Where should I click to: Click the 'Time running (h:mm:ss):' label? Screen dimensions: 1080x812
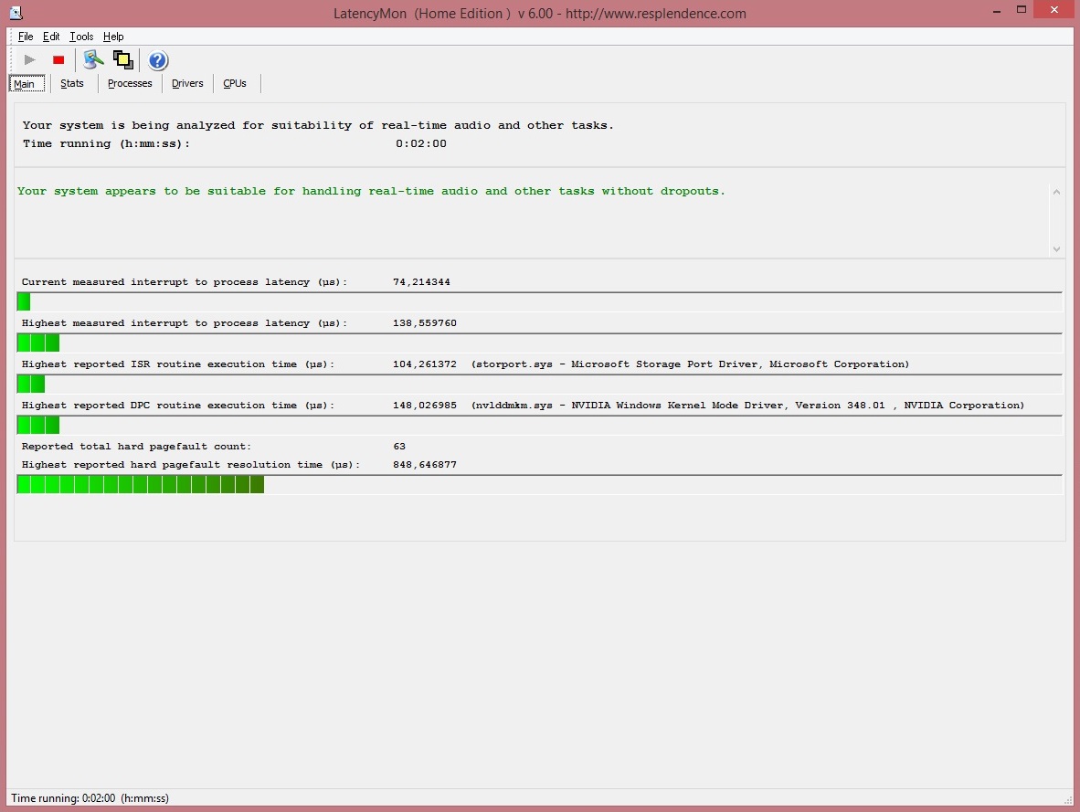tap(106, 143)
